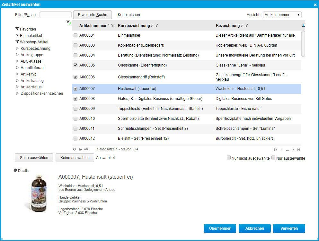
Task: Check the box for A000009 Teppichleiste
Action: point(75,109)
